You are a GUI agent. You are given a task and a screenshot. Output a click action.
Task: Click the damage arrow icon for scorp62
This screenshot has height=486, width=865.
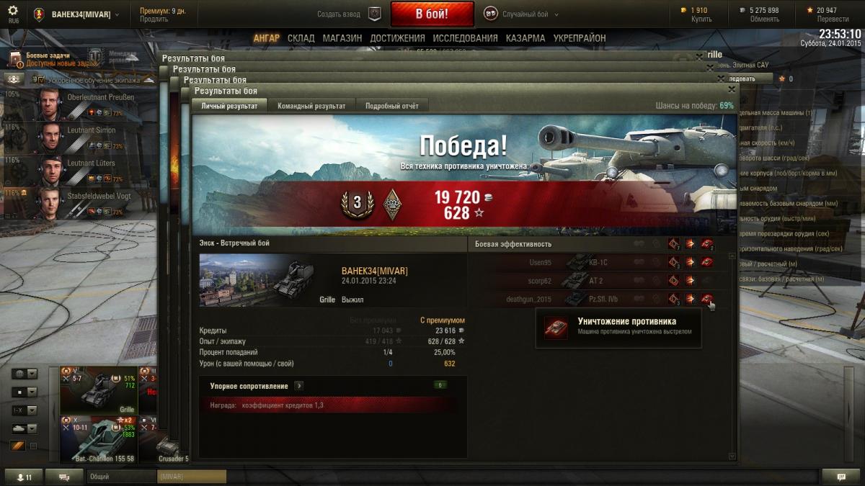pyautogui.click(x=690, y=281)
